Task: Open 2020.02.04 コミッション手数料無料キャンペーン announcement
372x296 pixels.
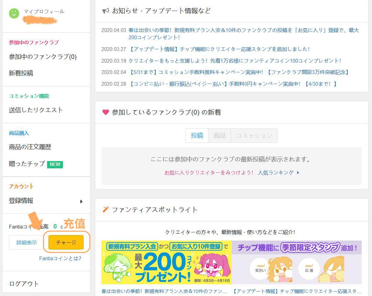Action: (239, 72)
